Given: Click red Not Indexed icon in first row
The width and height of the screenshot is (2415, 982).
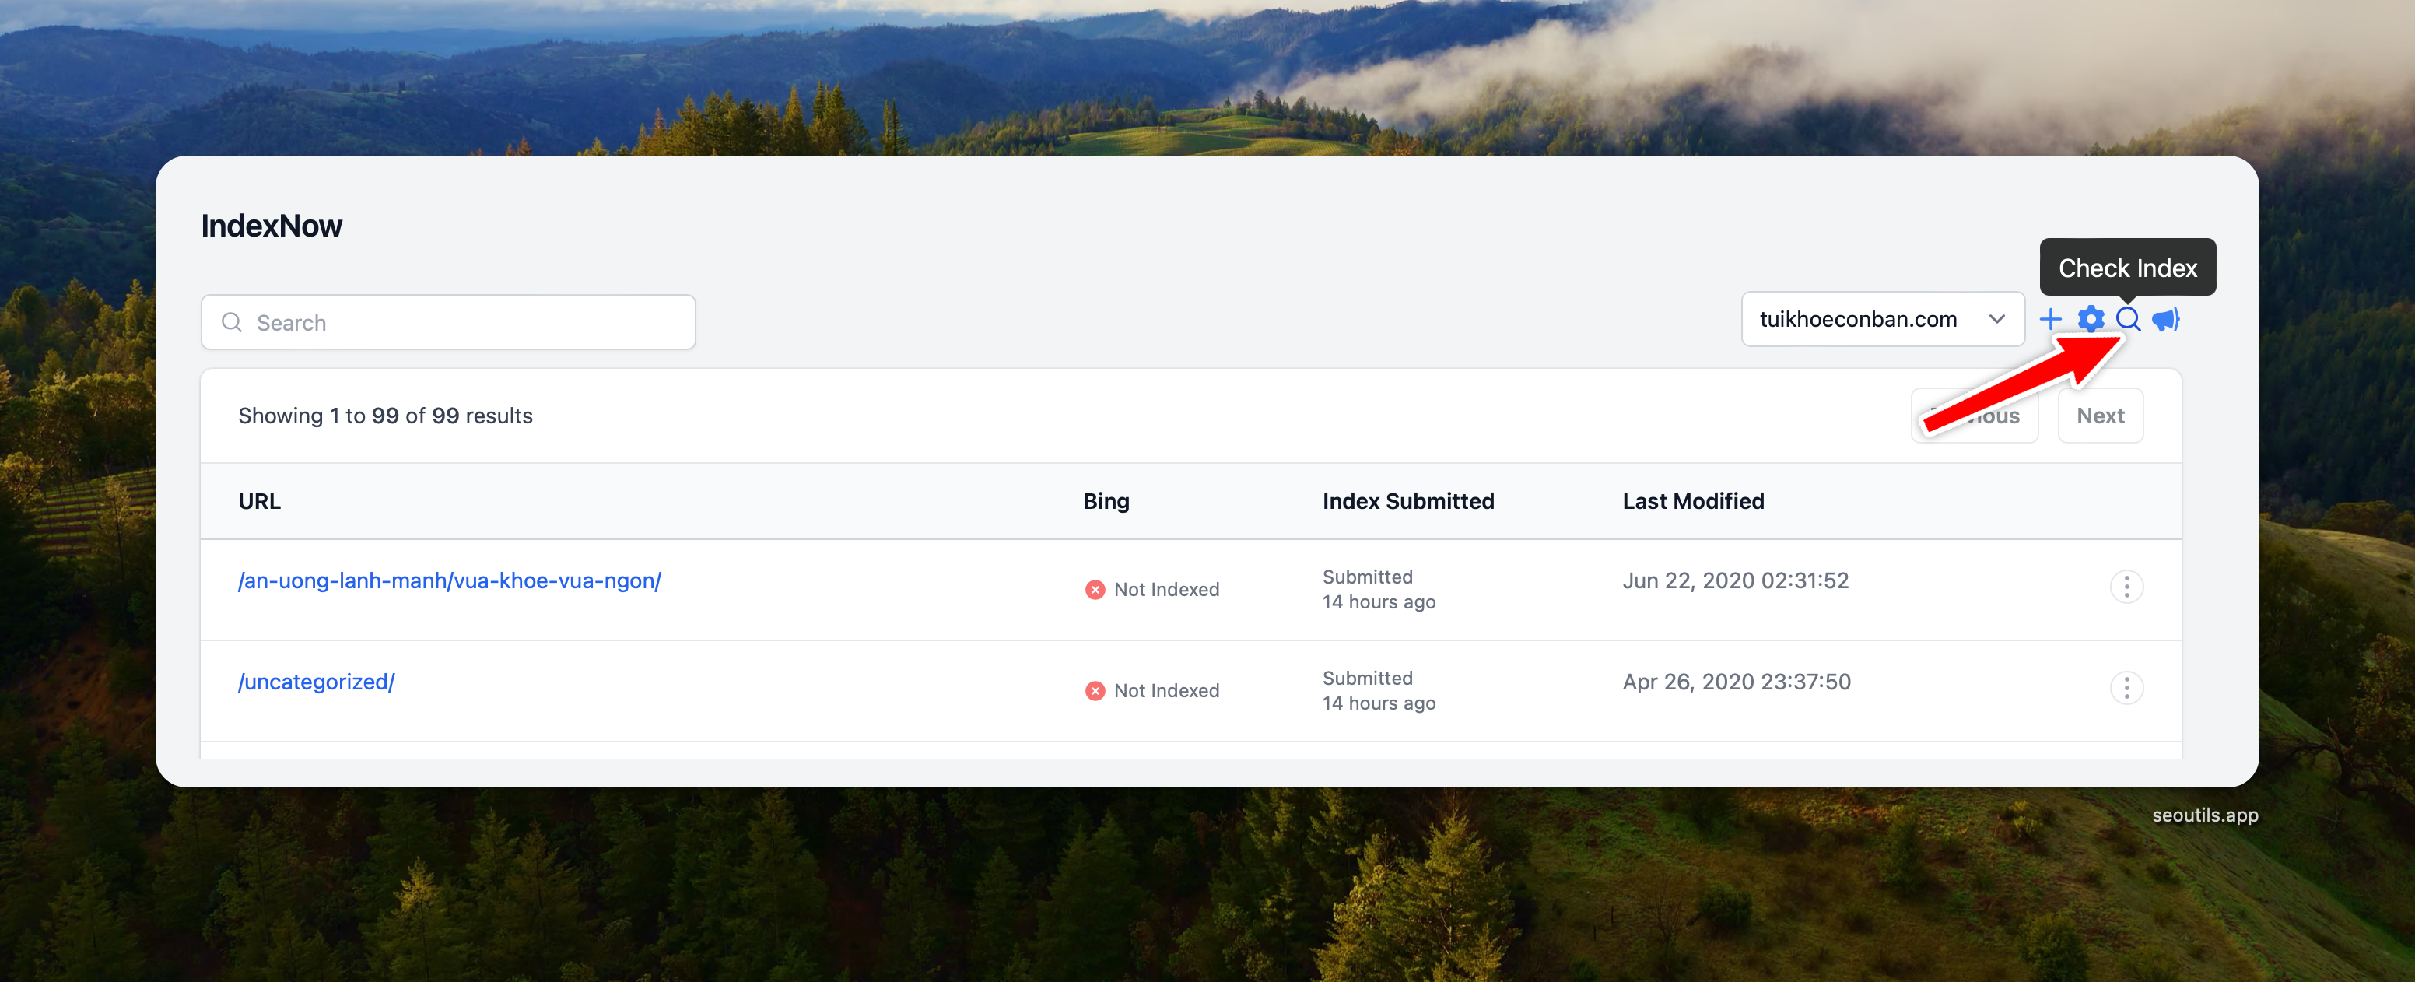Looking at the screenshot, I should coord(1094,590).
